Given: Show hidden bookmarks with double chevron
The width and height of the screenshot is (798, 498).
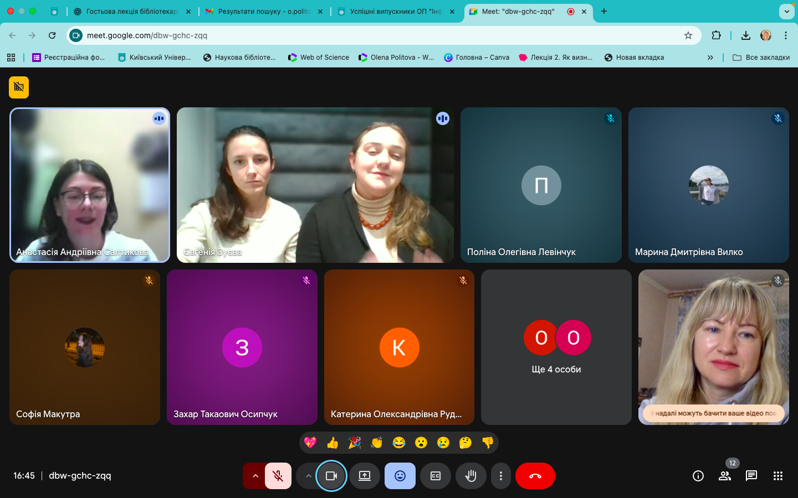Looking at the screenshot, I should 710,58.
